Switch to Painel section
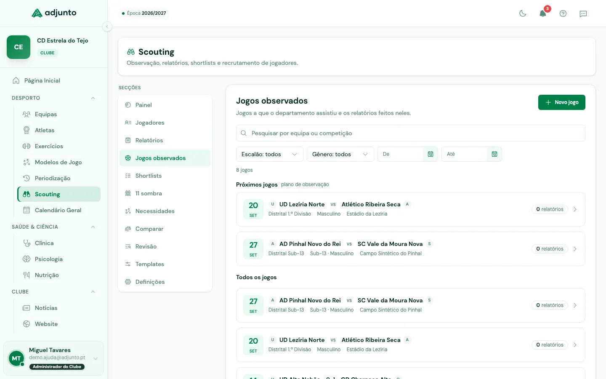This screenshot has width=606, height=379. (x=165, y=105)
